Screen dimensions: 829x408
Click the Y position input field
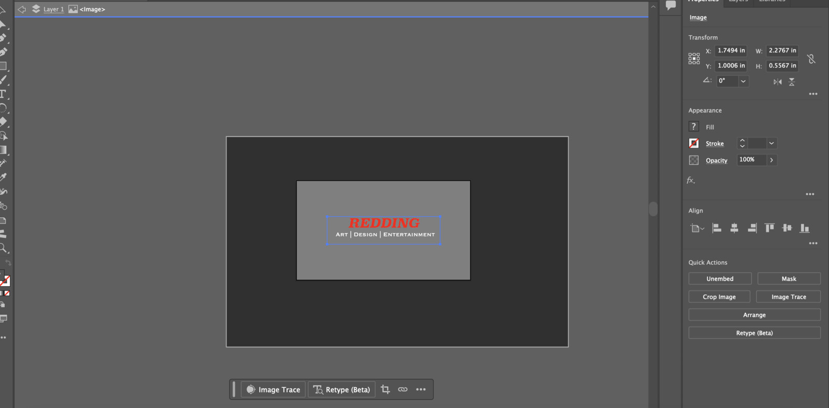(731, 66)
